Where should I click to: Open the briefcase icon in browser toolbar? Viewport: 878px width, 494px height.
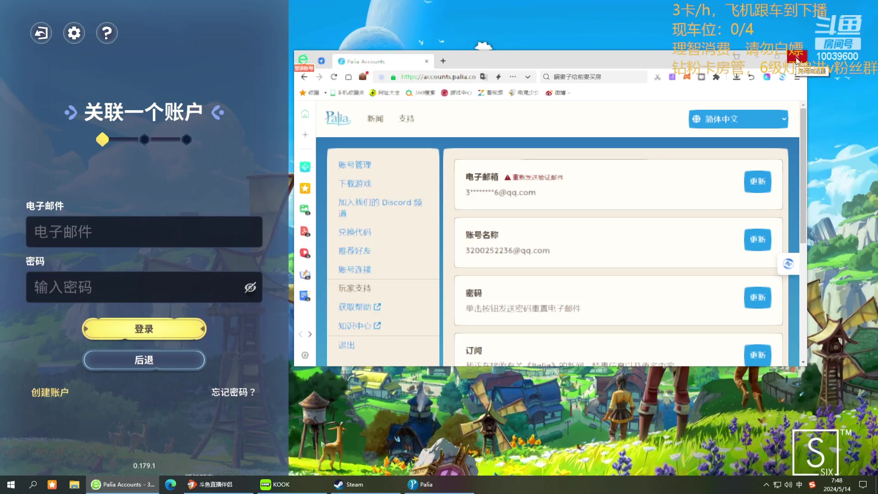click(363, 76)
